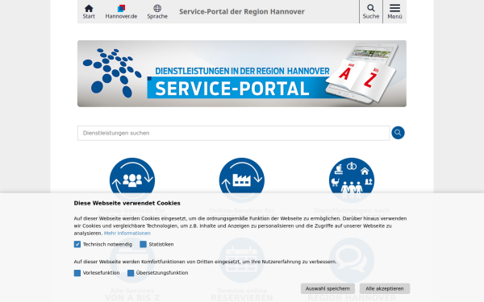Open the citizen online services people icon
The height and width of the screenshot is (302, 484).
(132, 180)
